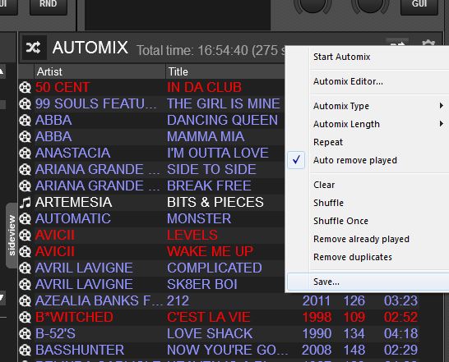Toggle the Repeat option in the menu
The height and width of the screenshot is (362, 449).
click(x=328, y=142)
